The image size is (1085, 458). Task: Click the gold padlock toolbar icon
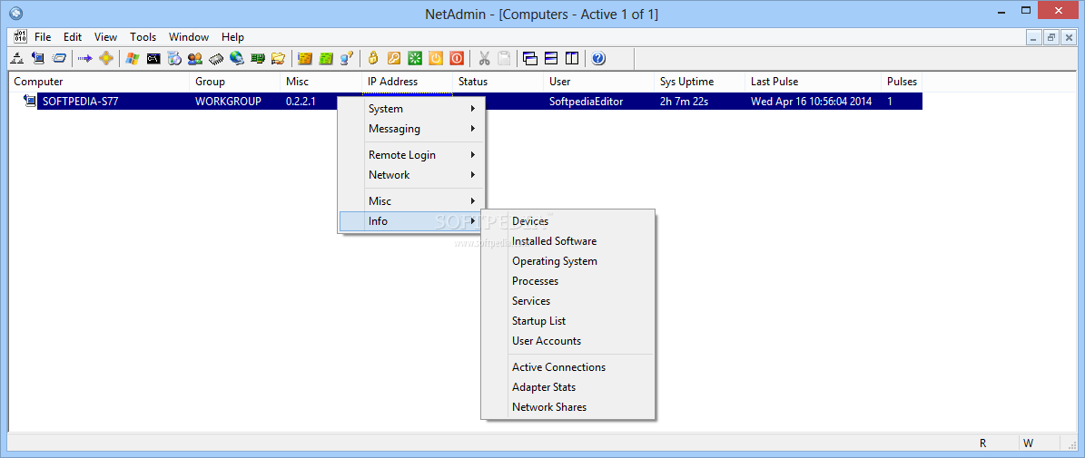373,58
